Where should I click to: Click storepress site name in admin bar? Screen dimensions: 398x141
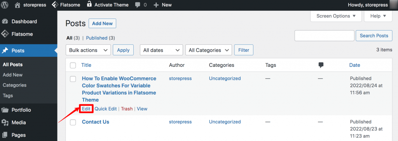(34, 5)
